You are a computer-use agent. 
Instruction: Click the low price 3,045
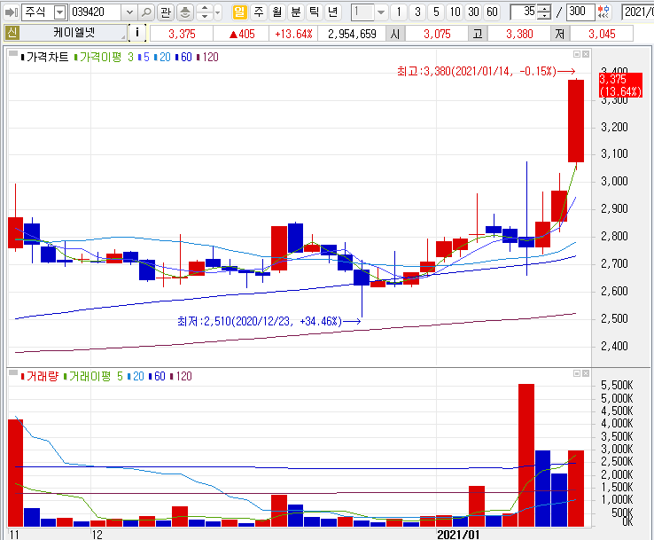[x=602, y=34]
